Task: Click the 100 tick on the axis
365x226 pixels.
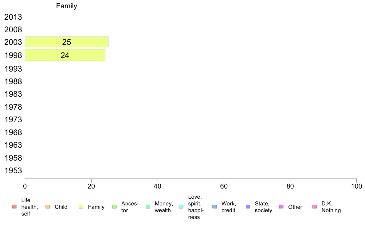Action: click(356, 186)
